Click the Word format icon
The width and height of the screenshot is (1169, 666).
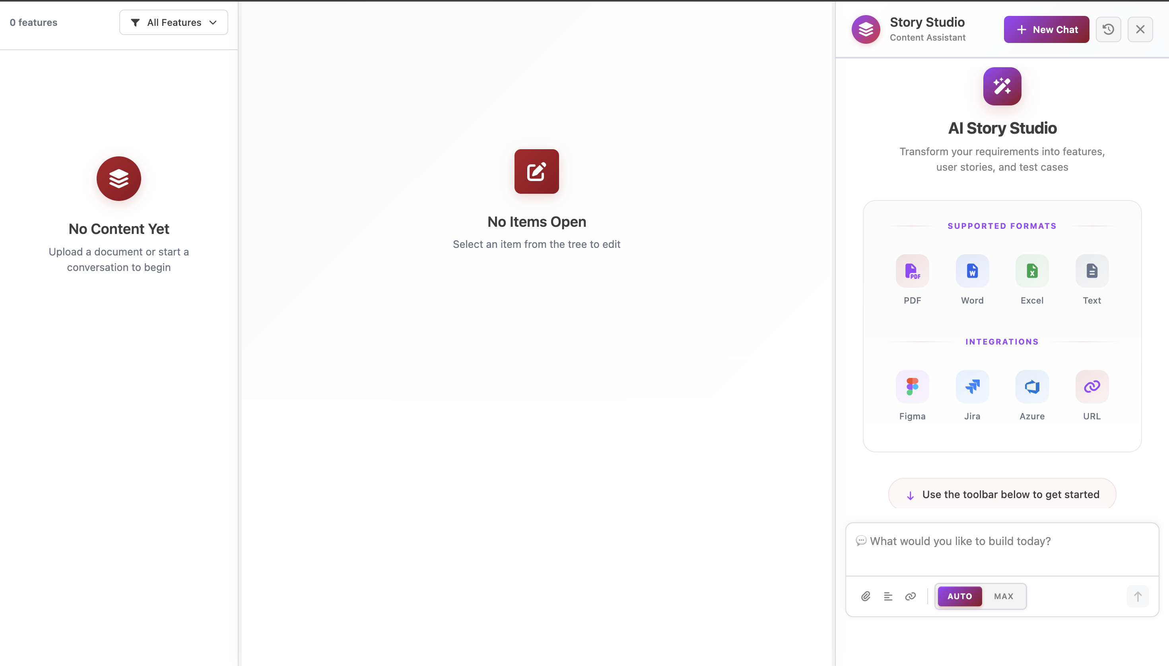pos(972,271)
